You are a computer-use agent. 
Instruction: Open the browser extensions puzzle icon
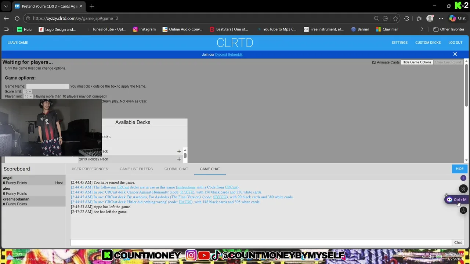(x=406, y=18)
